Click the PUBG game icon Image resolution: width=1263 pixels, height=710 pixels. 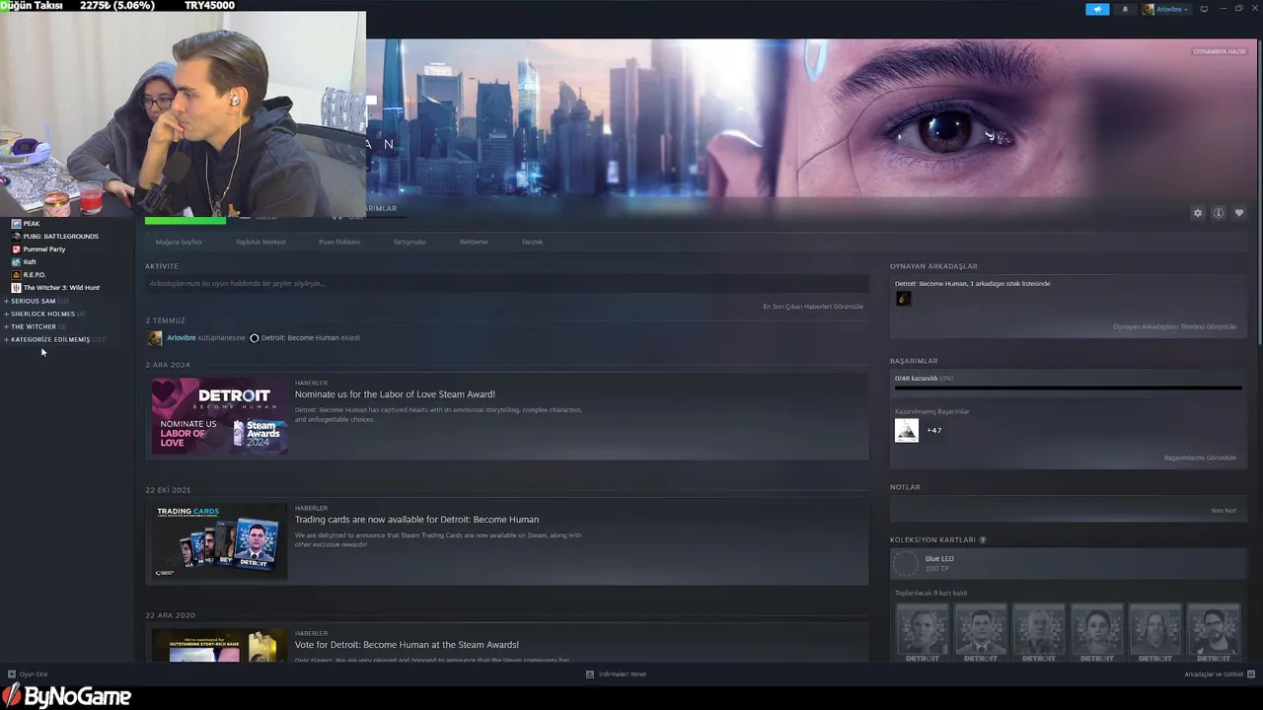[x=16, y=237]
